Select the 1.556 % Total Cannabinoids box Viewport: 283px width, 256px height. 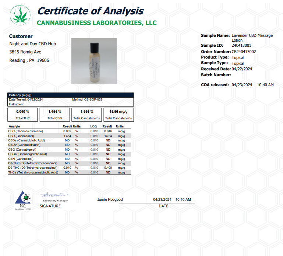(x=86, y=114)
